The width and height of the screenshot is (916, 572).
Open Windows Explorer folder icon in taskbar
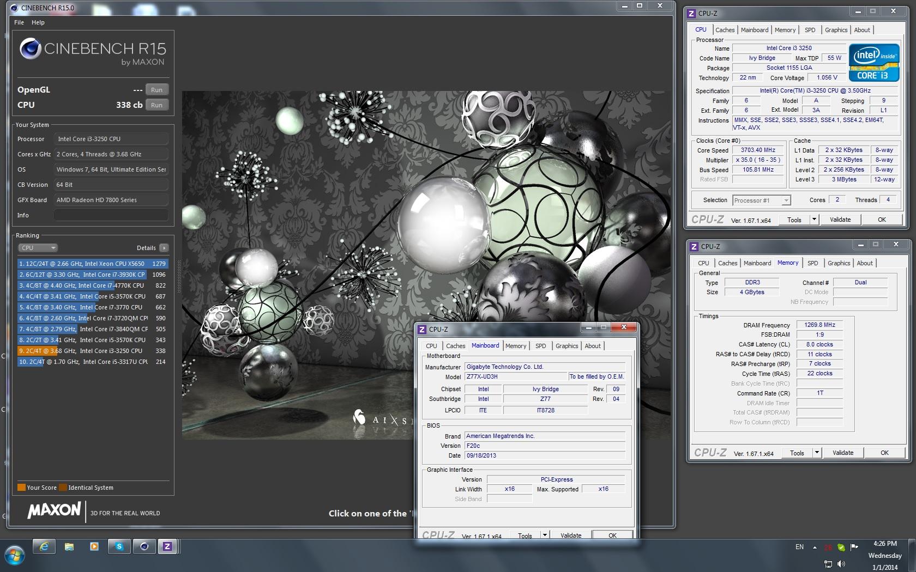pos(69,546)
